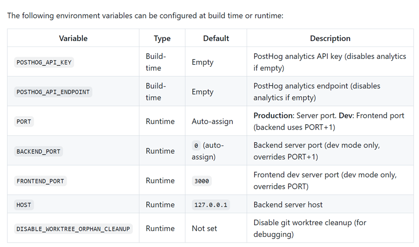Select the HOST variable code
This screenshot has height=247, width=419.
point(24,205)
